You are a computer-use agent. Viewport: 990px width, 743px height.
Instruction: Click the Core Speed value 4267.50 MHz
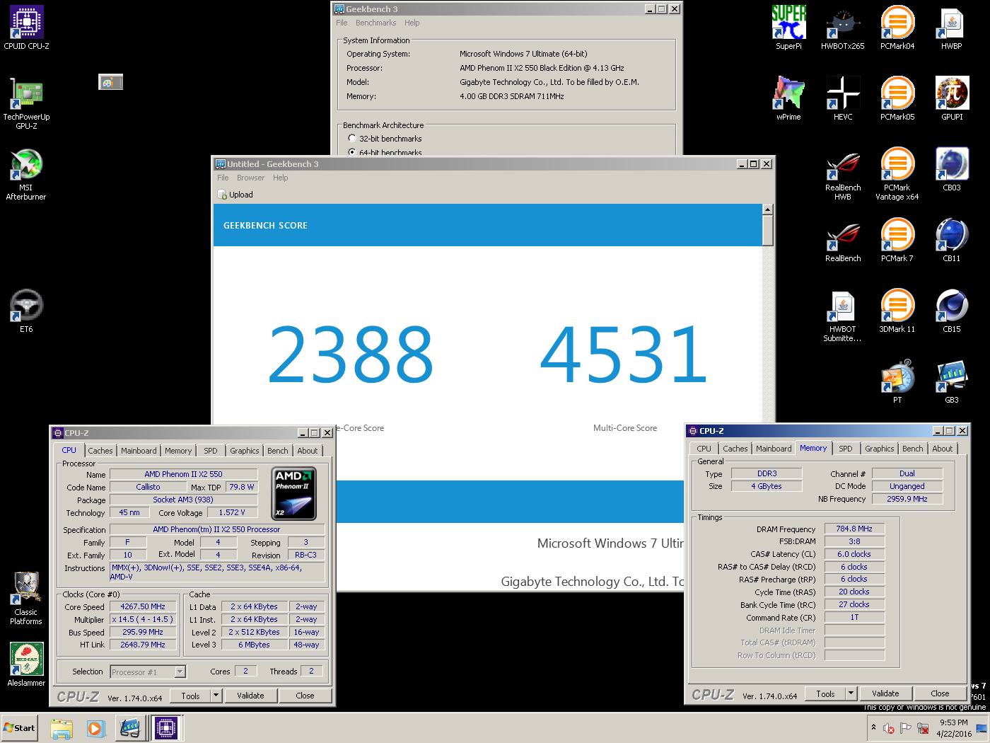click(143, 606)
